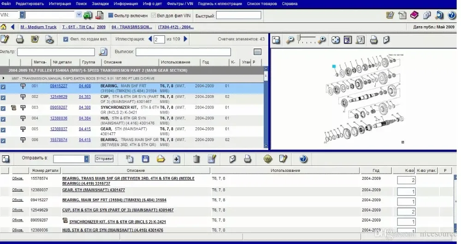Image resolution: width=461 pixels, height=244 pixels.
Task: Open the Фильтры / VIN menu
Action: coord(180,4)
